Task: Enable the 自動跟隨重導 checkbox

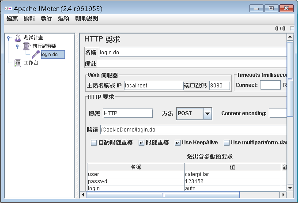Action: pos(94,143)
